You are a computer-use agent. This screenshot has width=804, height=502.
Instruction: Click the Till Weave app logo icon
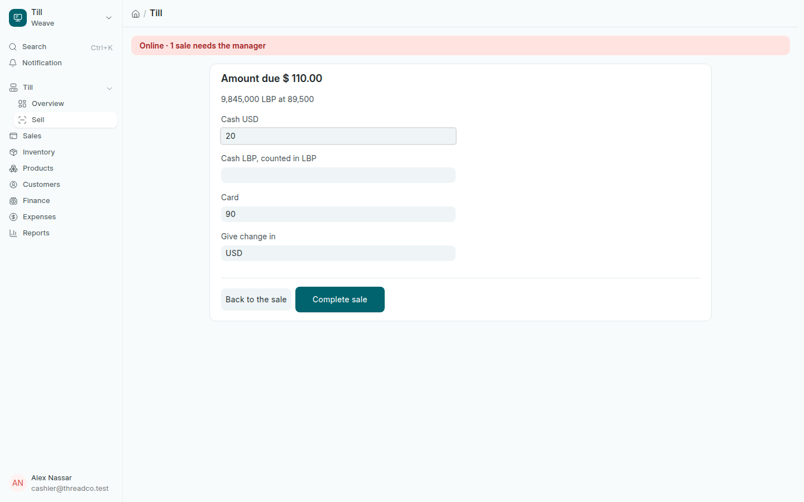coord(18,18)
